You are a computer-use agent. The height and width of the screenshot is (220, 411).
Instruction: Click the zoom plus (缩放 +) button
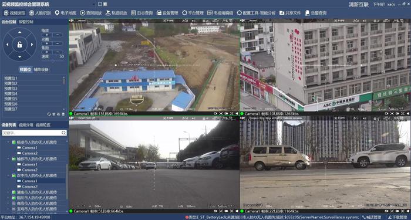coord(47,35)
